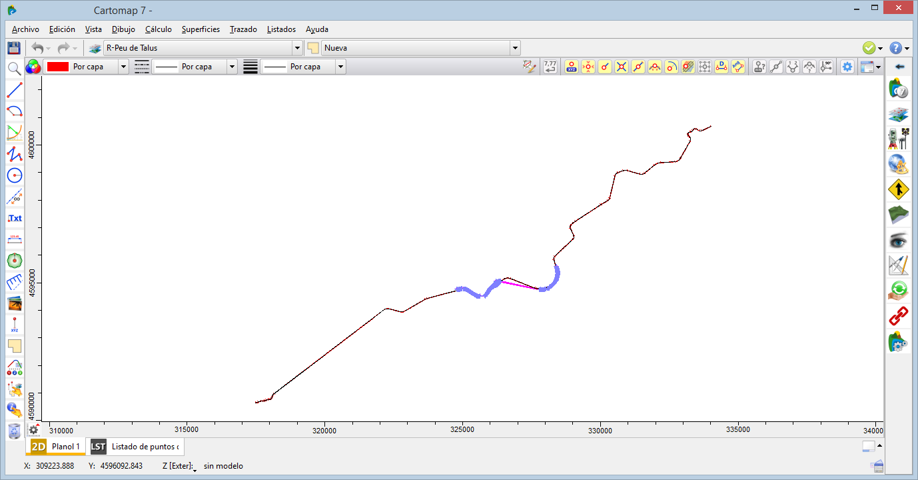Toggle the surface hatch snap

tap(688, 67)
